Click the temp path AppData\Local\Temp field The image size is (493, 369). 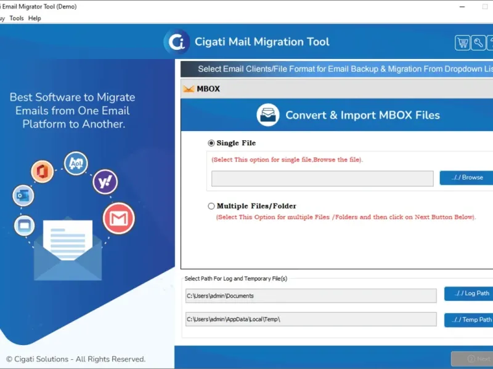(311, 319)
